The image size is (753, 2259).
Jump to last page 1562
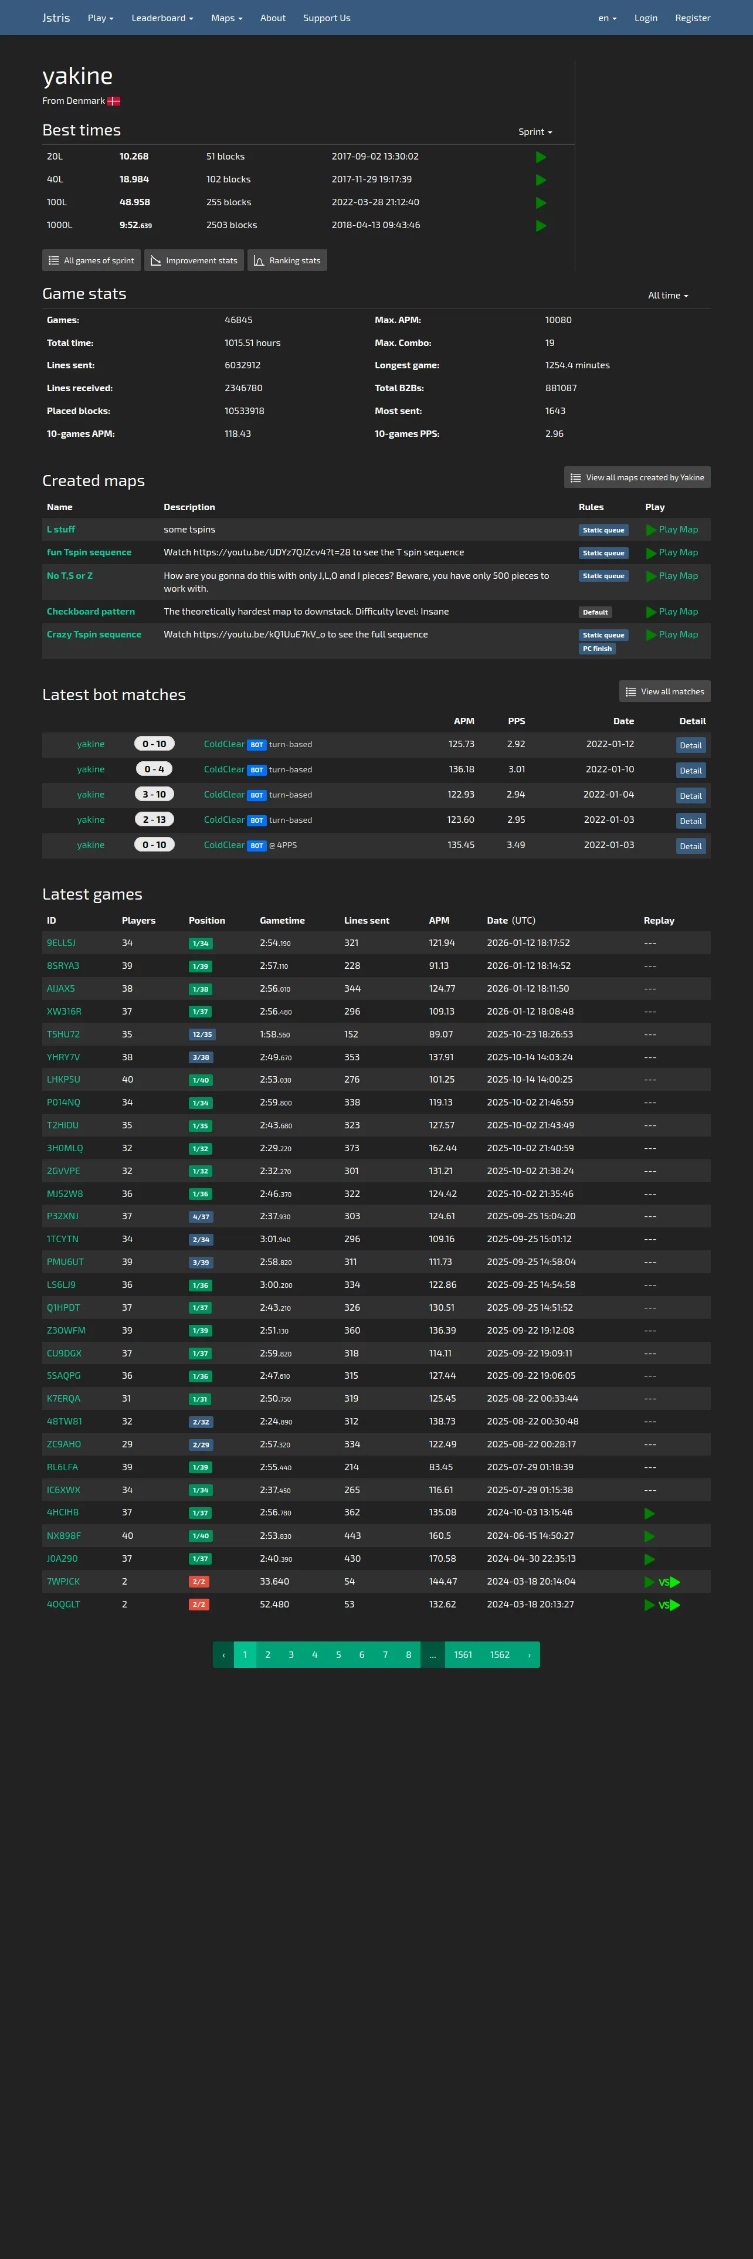[500, 1655]
